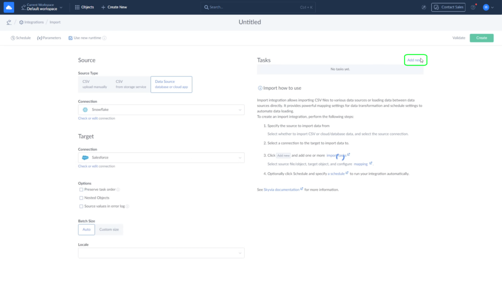Open the mapping documentation link
This screenshot has width=502, height=282.
(360, 164)
